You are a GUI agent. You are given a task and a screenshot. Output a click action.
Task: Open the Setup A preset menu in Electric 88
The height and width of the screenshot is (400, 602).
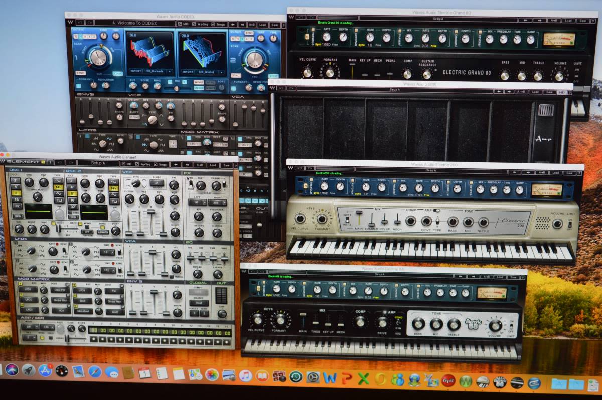(x=380, y=274)
